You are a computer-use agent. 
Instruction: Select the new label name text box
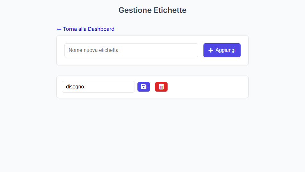click(131, 50)
